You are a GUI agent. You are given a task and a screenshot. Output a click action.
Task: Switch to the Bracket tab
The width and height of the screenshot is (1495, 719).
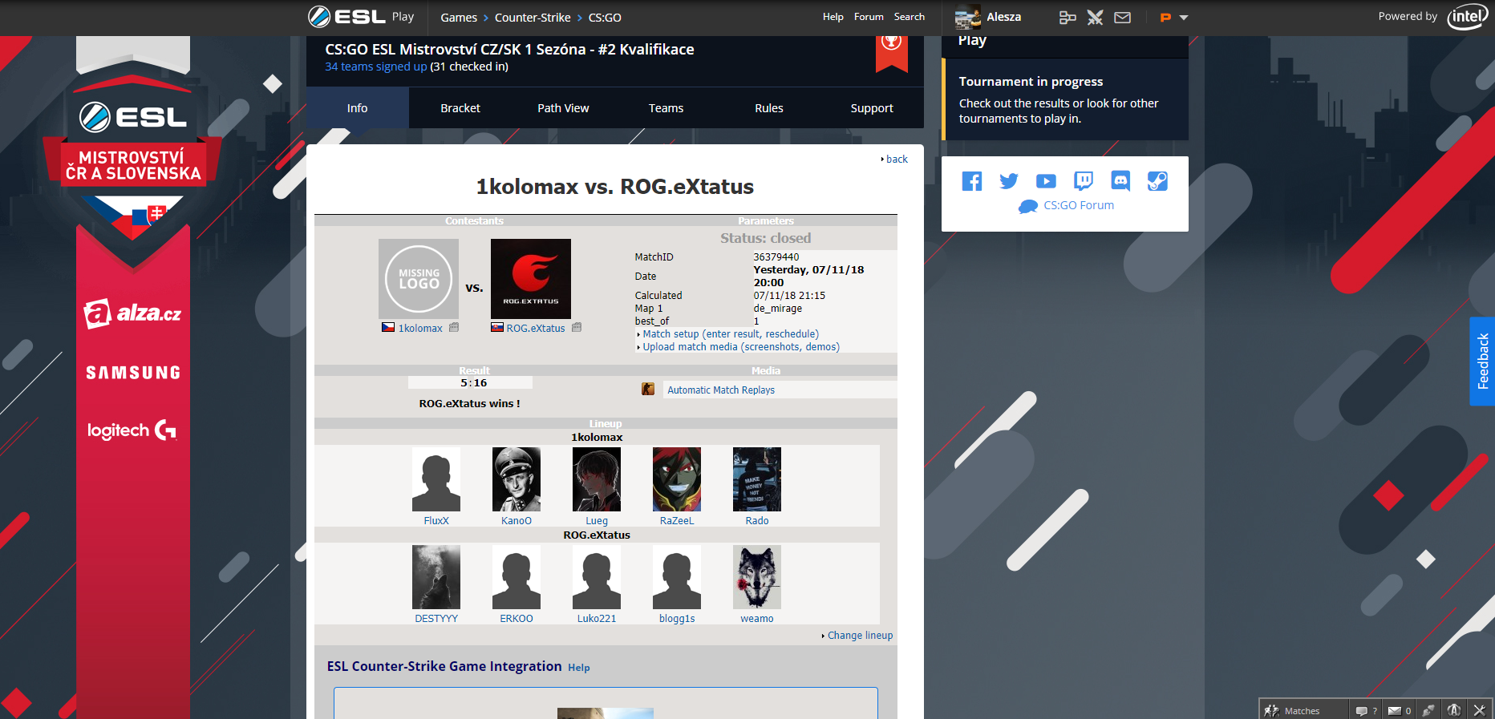pos(460,108)
